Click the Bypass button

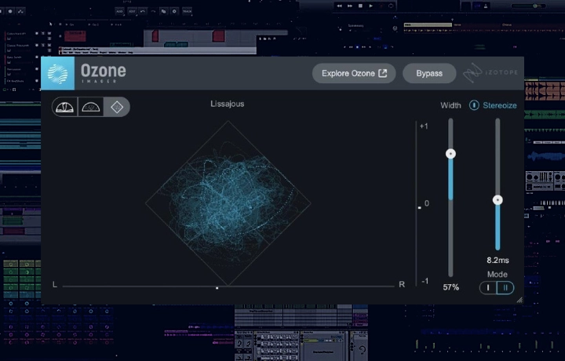429,74
